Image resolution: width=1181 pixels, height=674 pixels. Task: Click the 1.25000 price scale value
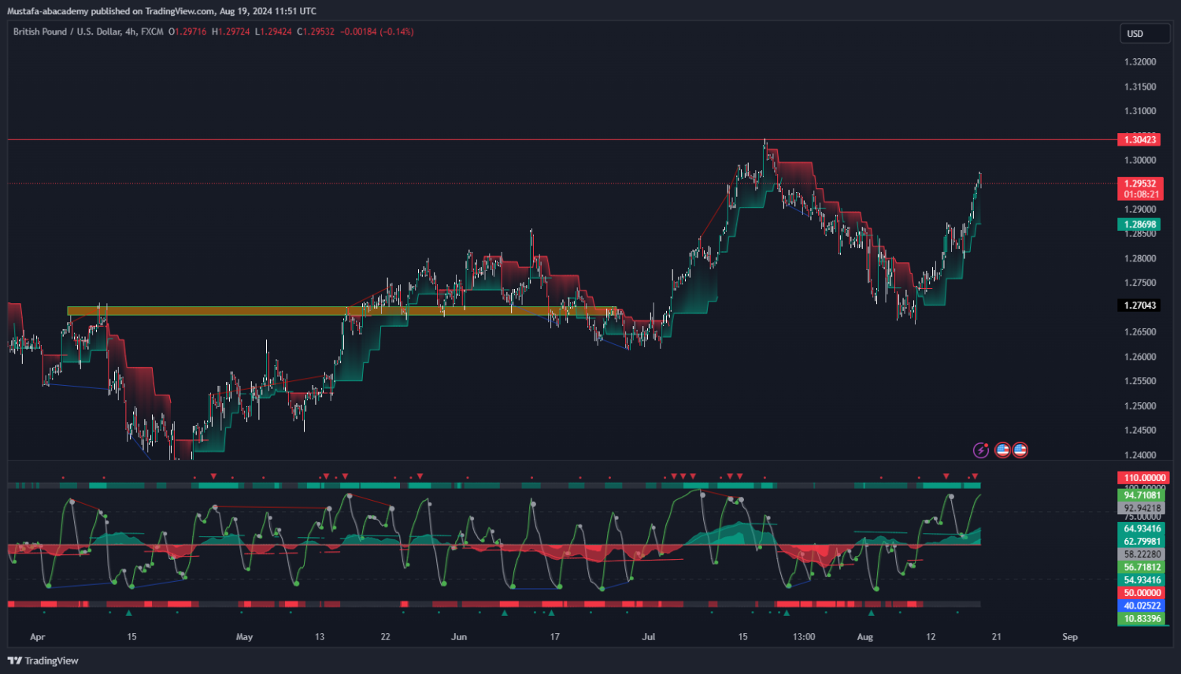[1140, 406]
